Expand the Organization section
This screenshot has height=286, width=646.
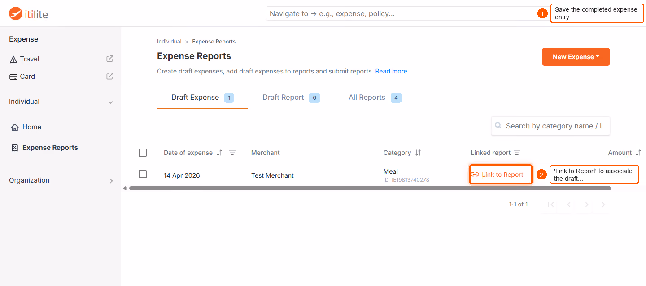click(111, 181)
